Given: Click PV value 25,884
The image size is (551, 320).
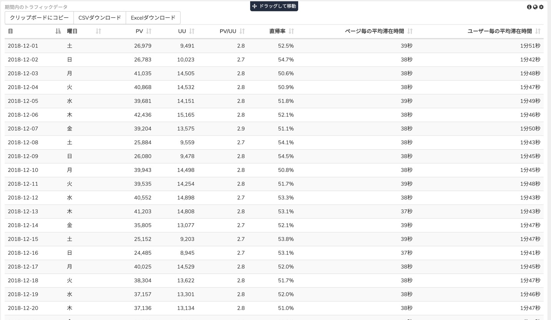Looking at the screenshot, I should tap(143, 142).
